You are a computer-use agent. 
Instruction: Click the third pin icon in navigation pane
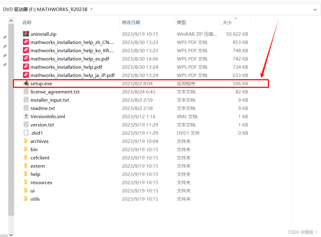coord(5,56)
